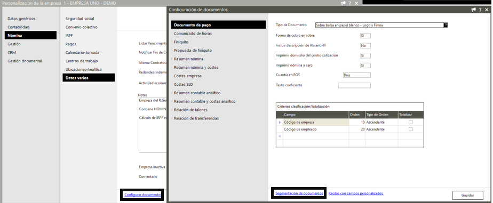Click megaphone icon in Personalización de la empresa title bar
493x203 pixels.
click(x=343, y=3)
